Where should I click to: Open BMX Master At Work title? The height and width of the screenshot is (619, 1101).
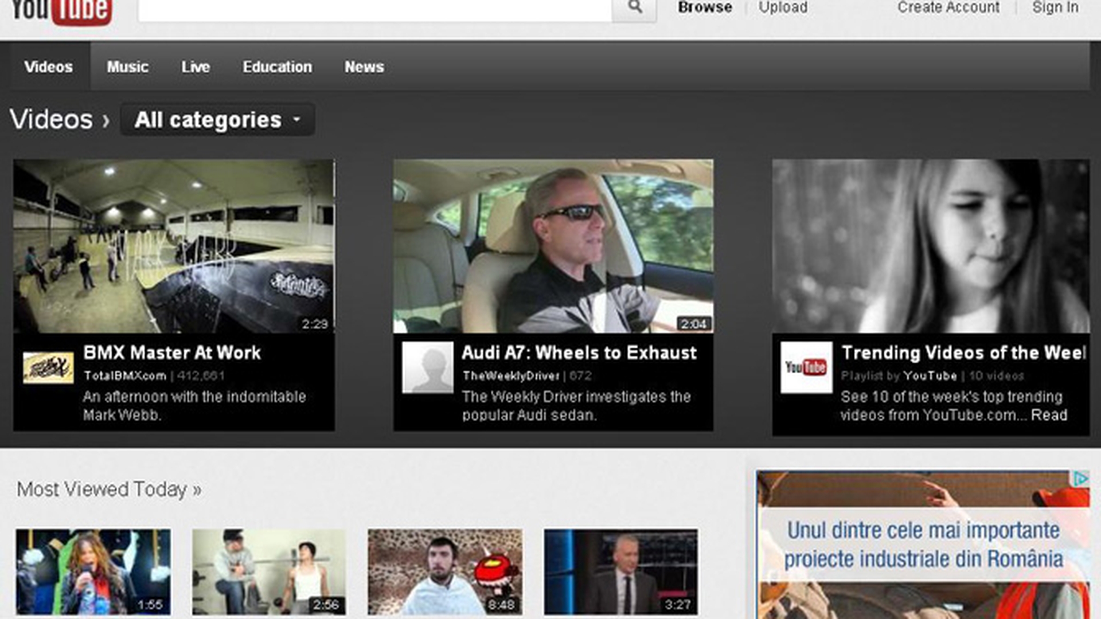[172, 352]
